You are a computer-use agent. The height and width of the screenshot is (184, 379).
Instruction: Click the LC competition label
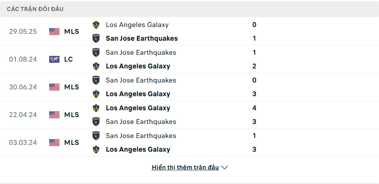69,59
